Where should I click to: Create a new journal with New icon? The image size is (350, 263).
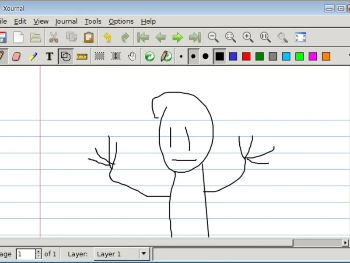point(18,37)
